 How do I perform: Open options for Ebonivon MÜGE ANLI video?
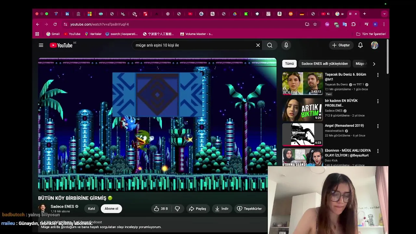coord(378,151)
